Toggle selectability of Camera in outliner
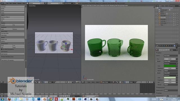 [x=175, y=14]
